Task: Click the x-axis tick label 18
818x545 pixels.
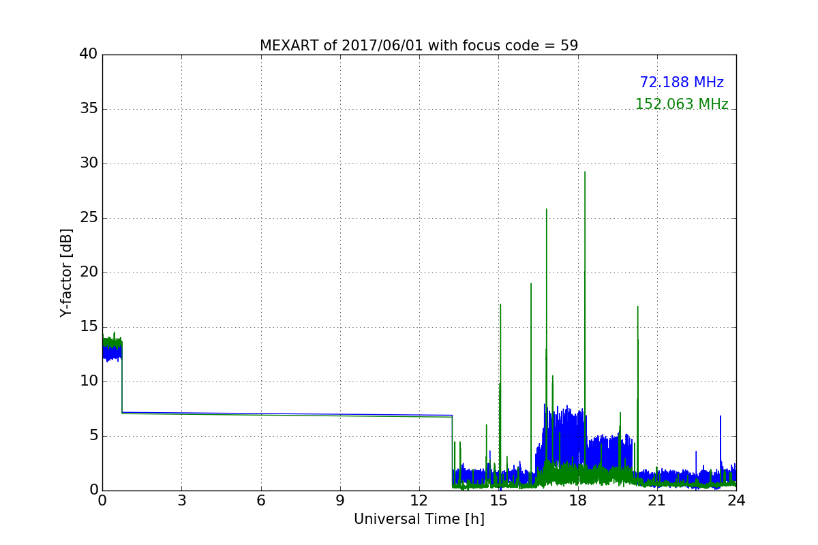Action: (x=577, y=501)
